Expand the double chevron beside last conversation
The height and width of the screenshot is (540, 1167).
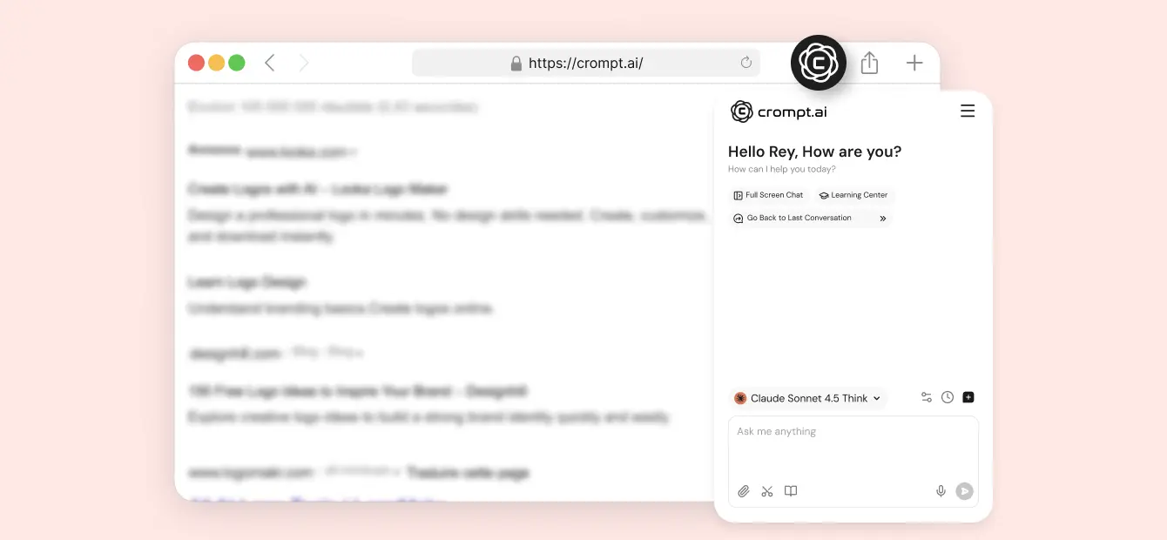pyautogui.click(x=882, y=219)
